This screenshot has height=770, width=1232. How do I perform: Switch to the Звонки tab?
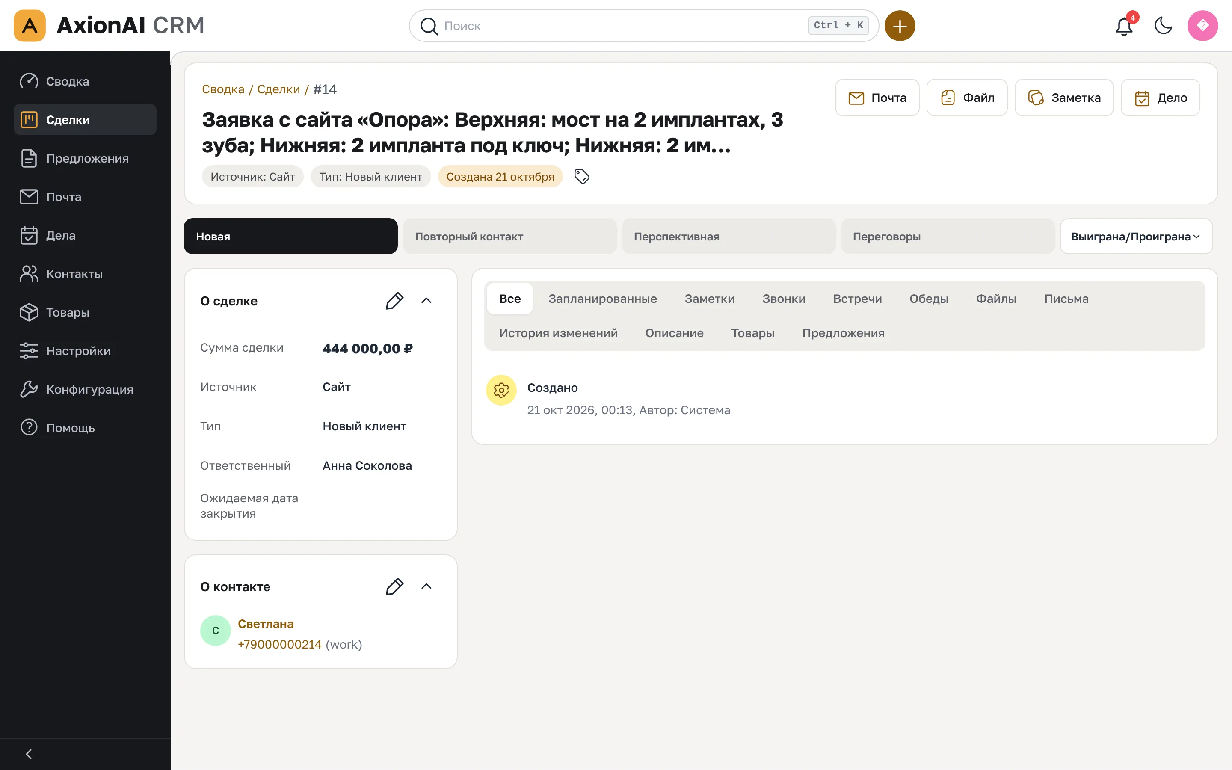click(x=784, y=299)
